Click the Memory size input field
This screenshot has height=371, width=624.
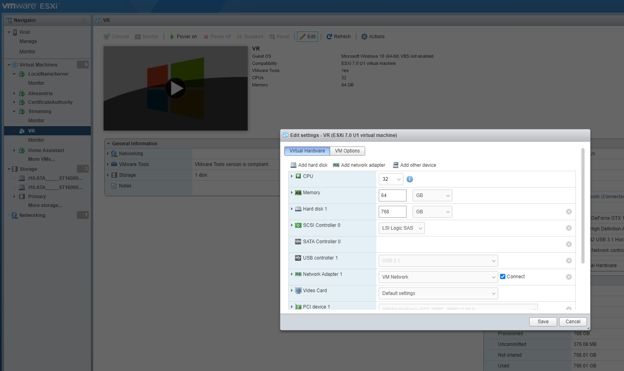(393, 195)
